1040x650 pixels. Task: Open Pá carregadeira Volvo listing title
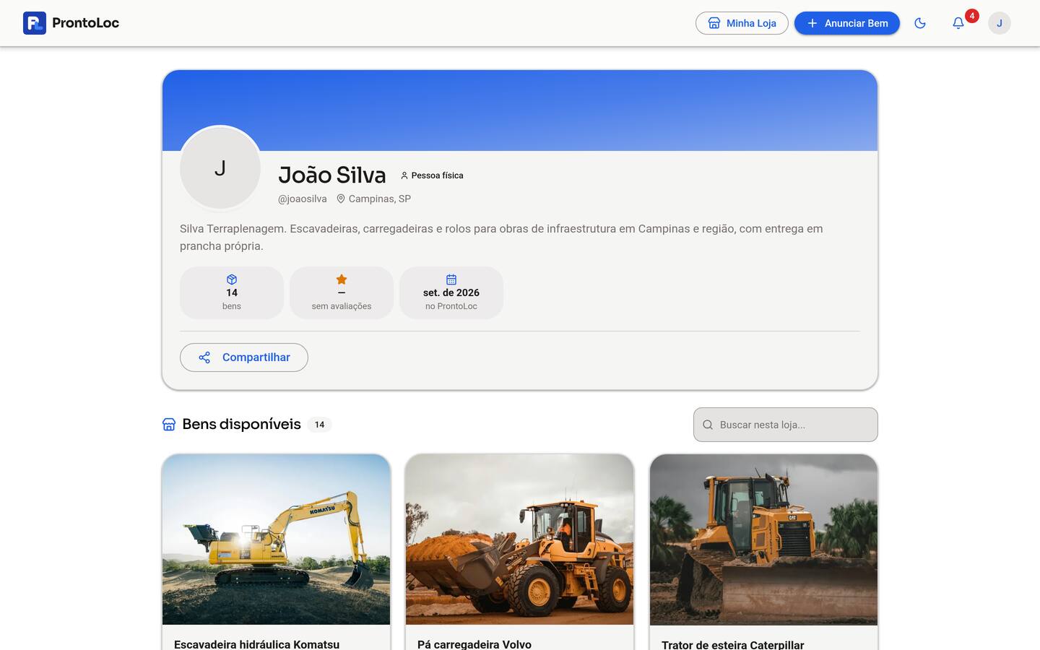tap(474, 644)
